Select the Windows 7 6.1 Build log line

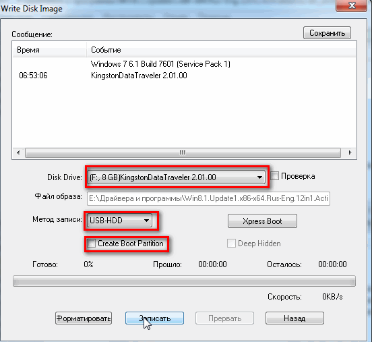pos(160,64)
